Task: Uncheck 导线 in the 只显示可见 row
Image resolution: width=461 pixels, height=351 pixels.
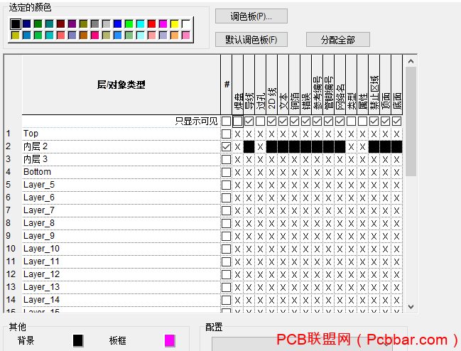Action: pos(249,121)
